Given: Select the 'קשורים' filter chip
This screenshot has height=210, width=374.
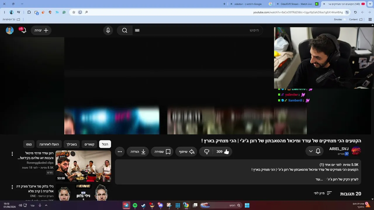Looking at the screenshot, I should 89,144.
